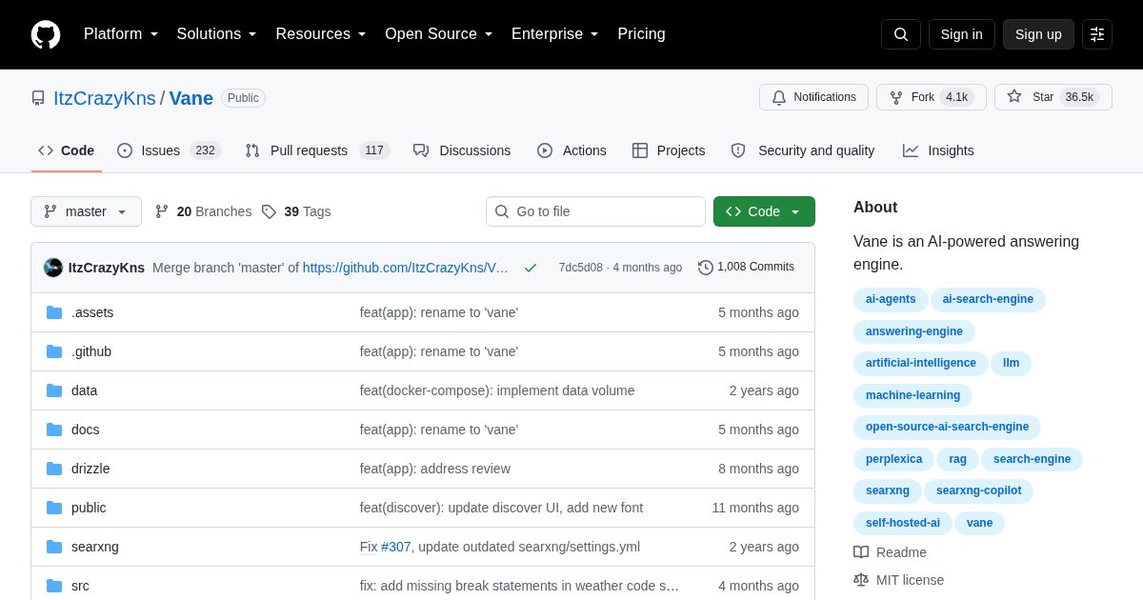Select the Code tab
1143x600 pixels.
point(67,150)
